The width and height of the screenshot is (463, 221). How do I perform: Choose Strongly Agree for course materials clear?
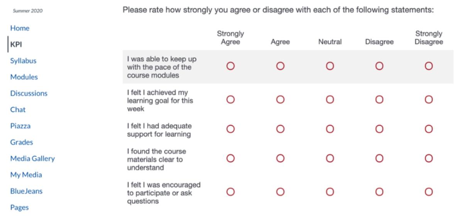click(x=230, y=158)
